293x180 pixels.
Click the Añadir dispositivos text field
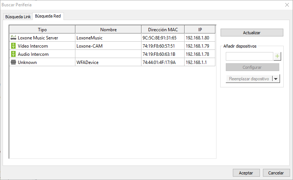click(x=249, y=56)
